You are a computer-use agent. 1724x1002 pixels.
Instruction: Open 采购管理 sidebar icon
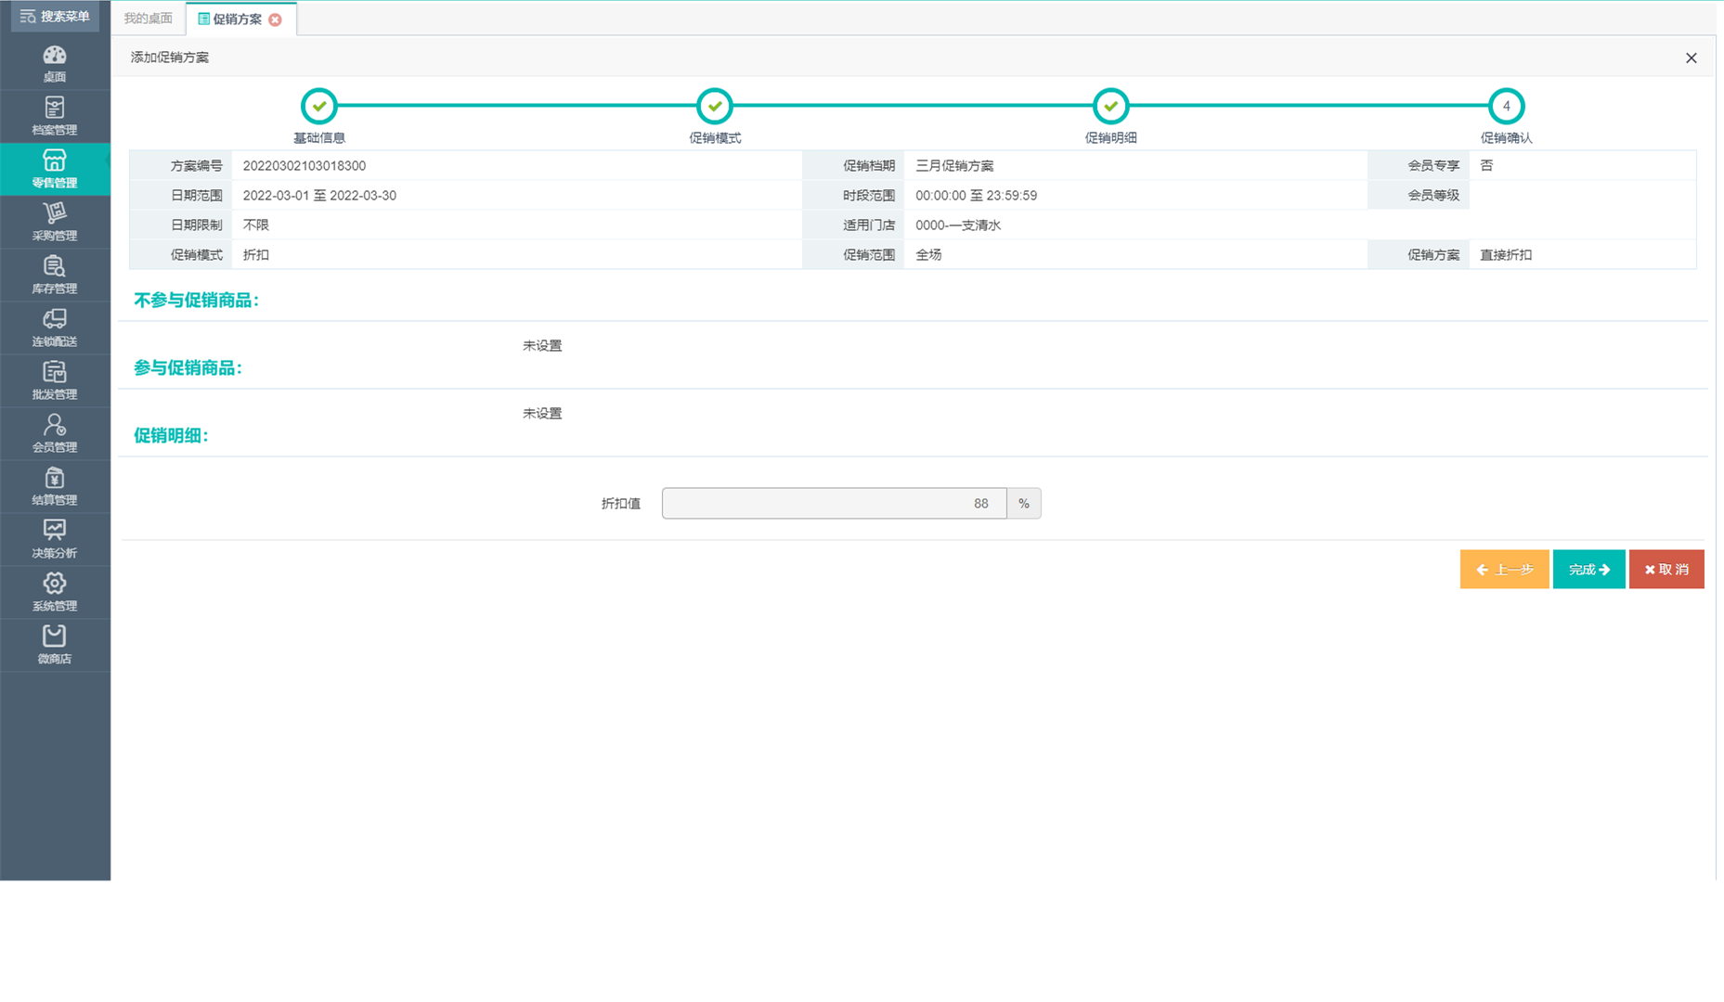(55, 222)
